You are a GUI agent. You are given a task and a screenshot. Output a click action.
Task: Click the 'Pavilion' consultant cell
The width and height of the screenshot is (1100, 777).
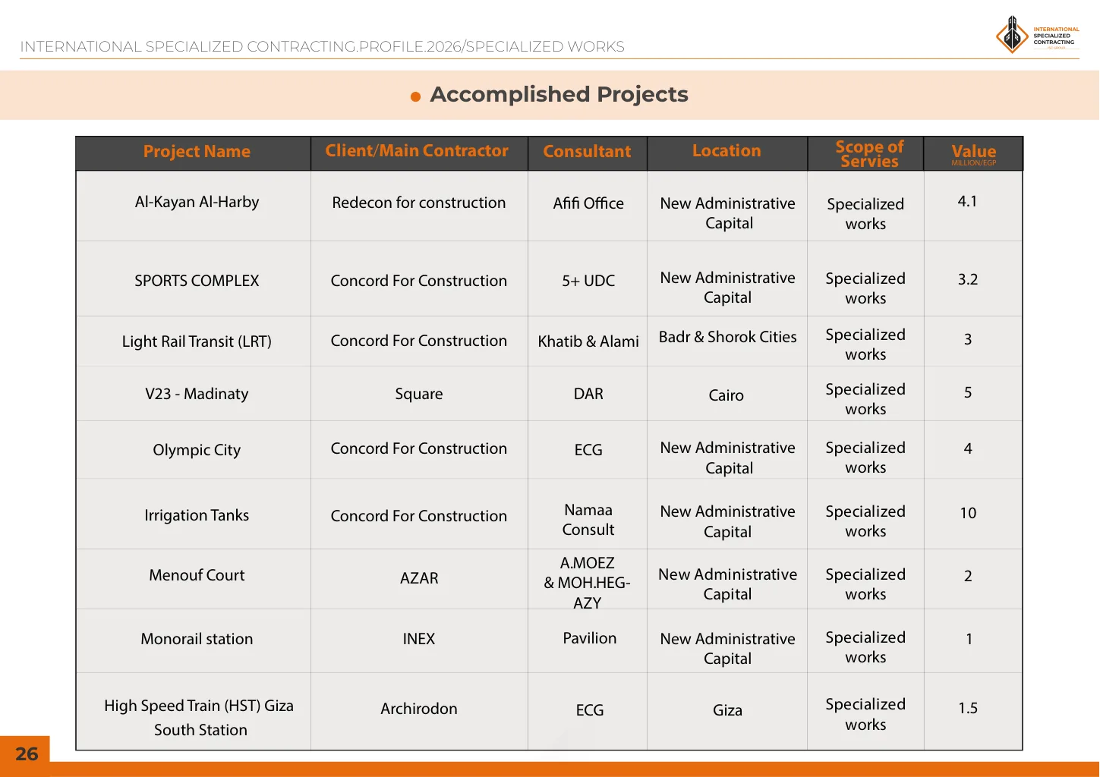point(590,638)
